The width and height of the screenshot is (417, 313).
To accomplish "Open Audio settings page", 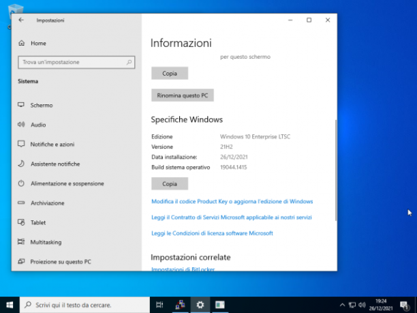I will [38, 125].
